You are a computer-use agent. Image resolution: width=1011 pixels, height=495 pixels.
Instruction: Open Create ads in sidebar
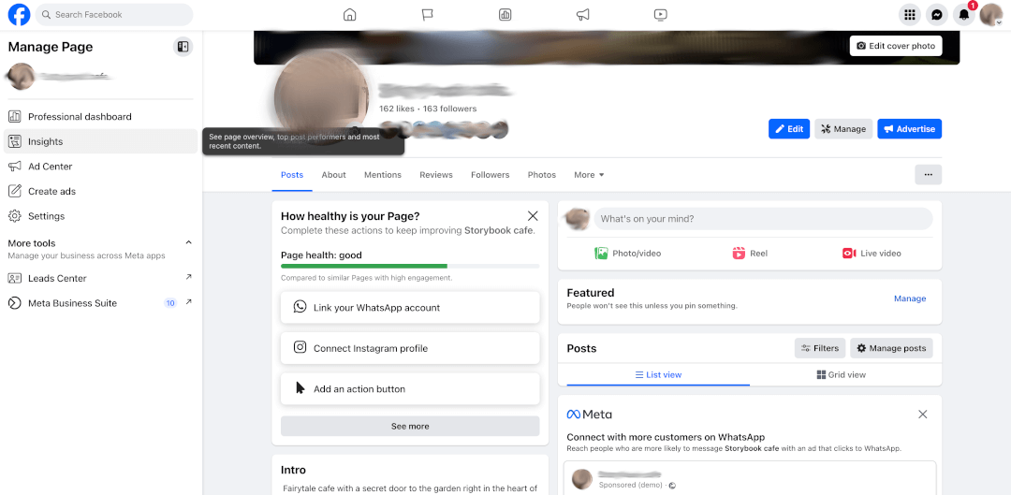click(x=100, y=192)
